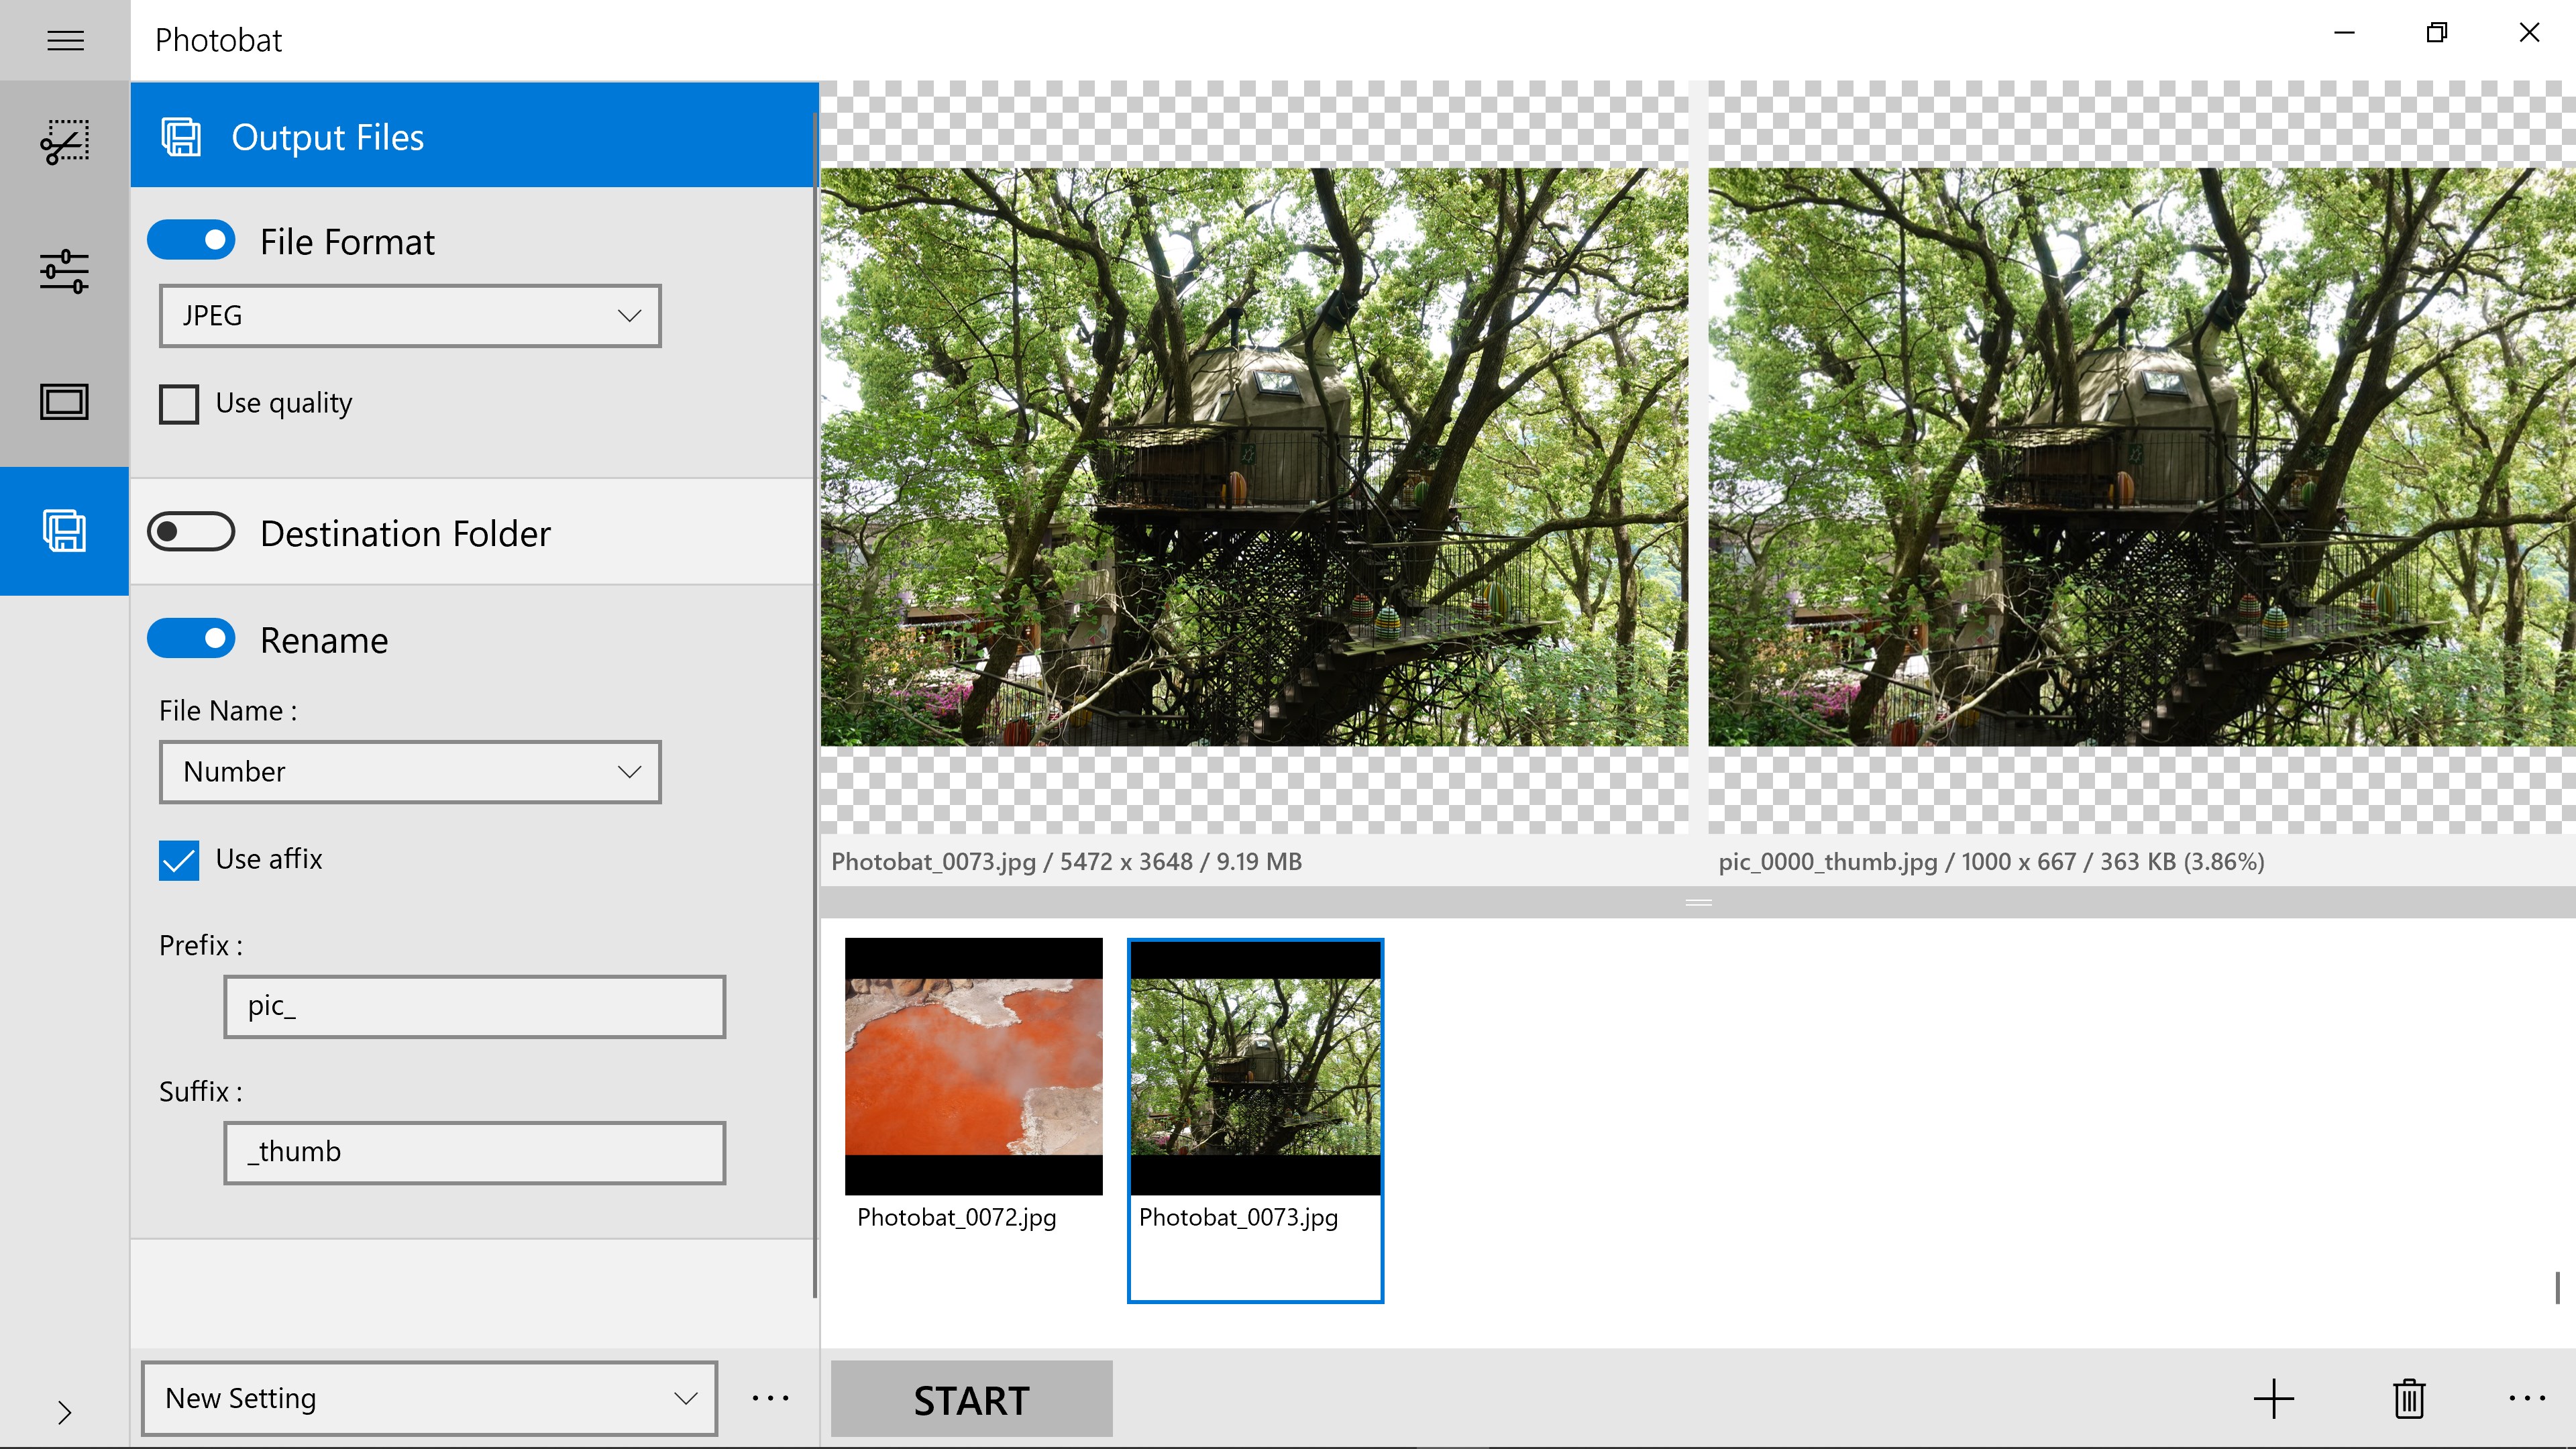
Task: Click the trash can delete icon
Action: pyautogui.click(x=2409, y=1398)
